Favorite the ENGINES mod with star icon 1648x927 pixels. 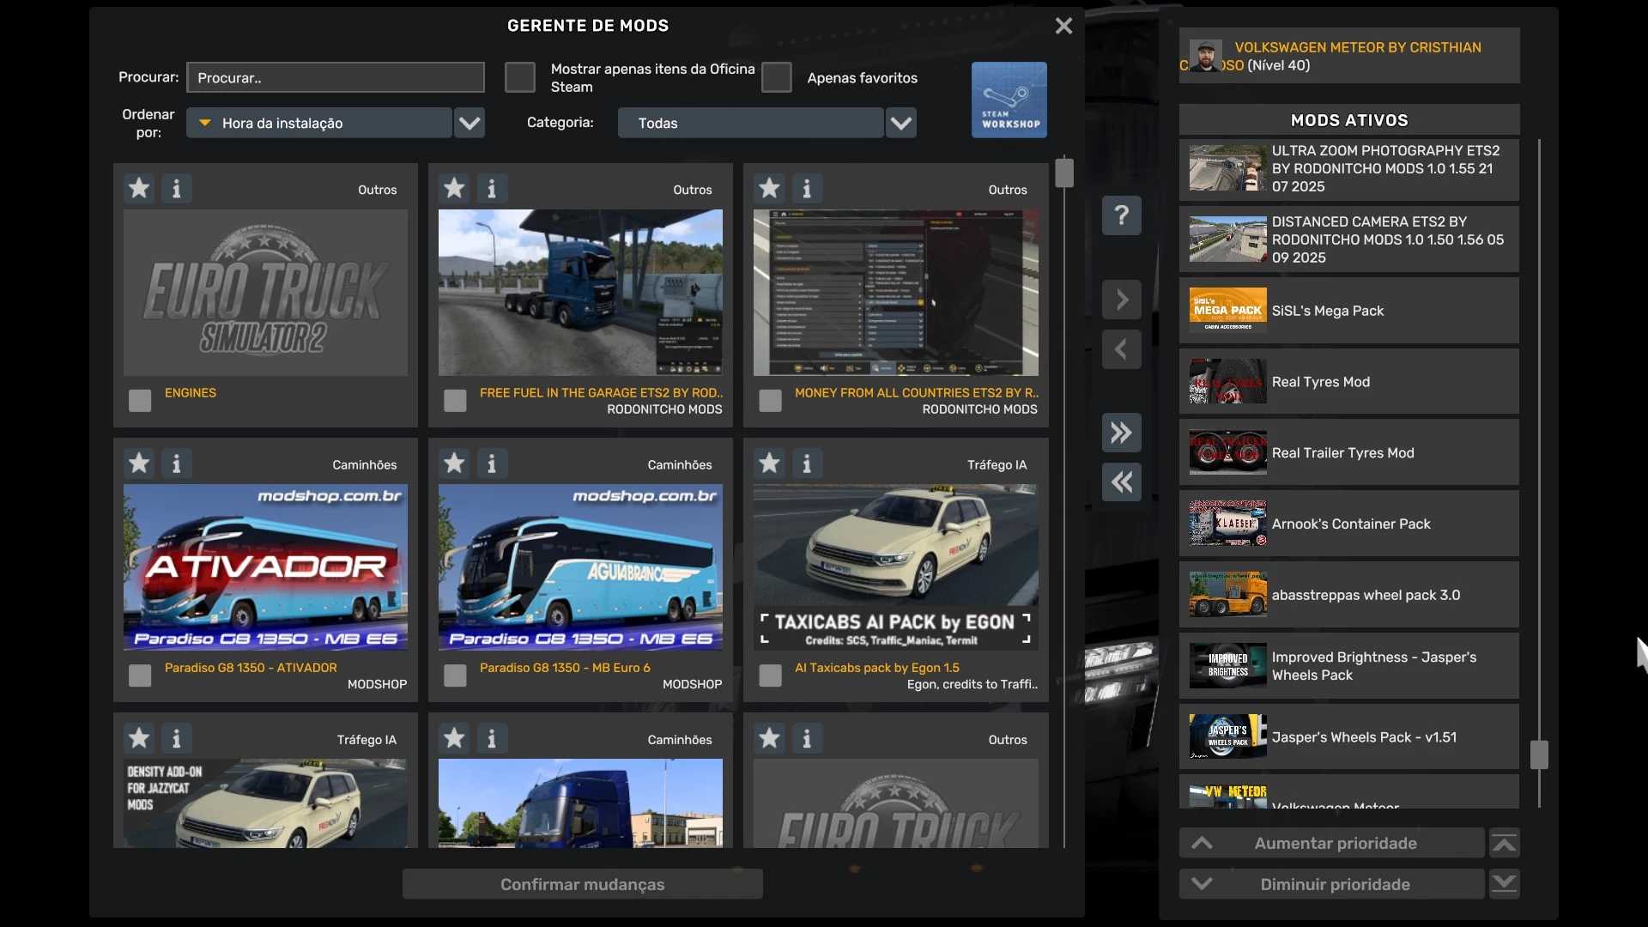click(x=139, y=188)
